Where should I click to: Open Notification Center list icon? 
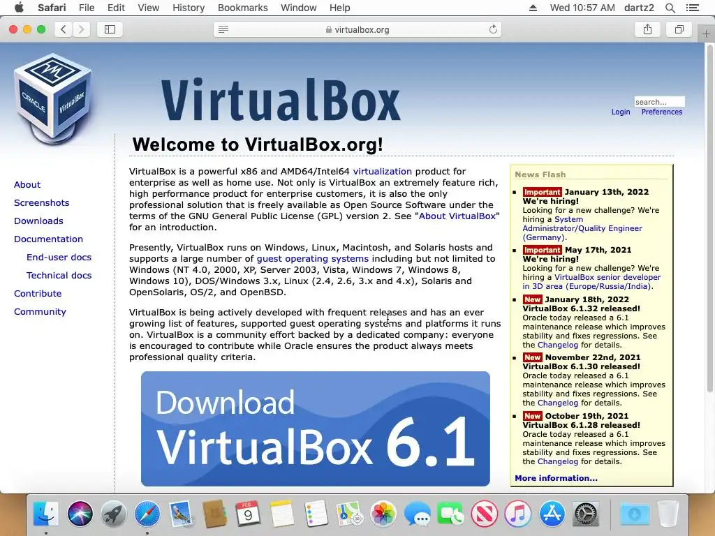[x=692, y=8]
